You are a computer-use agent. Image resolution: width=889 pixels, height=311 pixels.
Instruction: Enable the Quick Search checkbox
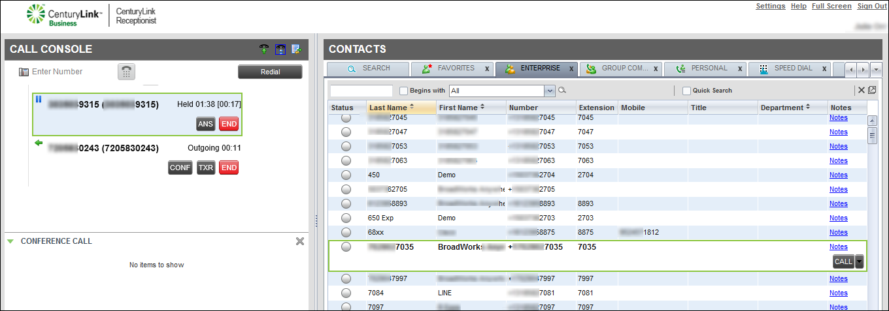[686, 91]
